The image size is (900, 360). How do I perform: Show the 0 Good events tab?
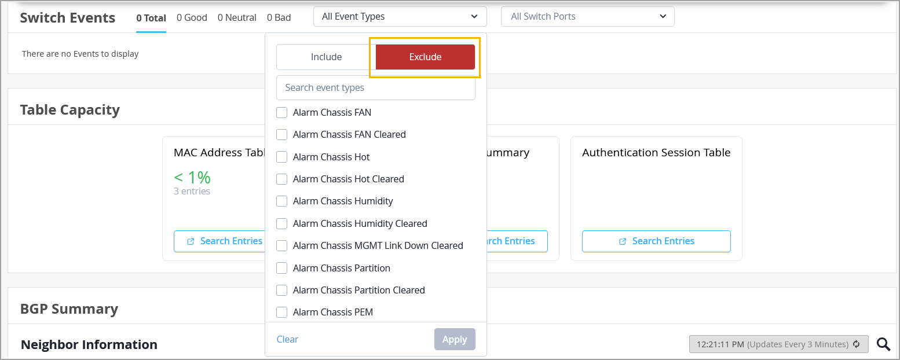(192, 18)
